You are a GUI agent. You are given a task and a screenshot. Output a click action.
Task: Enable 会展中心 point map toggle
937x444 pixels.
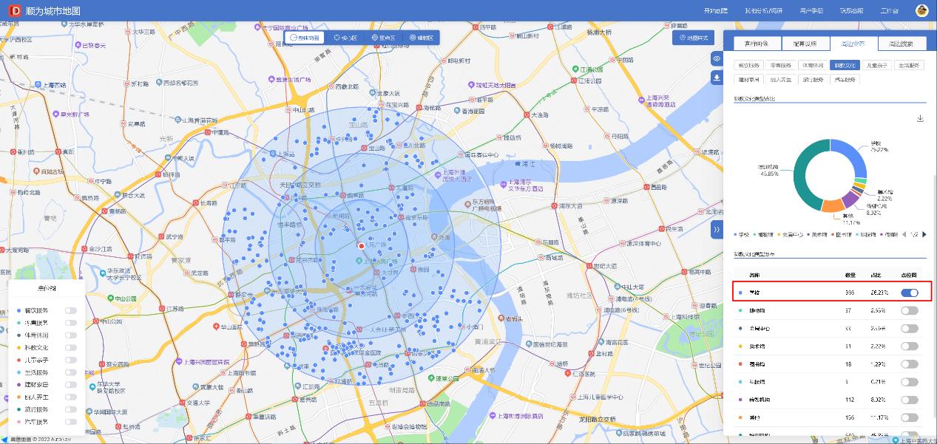[x=910, y=329]
